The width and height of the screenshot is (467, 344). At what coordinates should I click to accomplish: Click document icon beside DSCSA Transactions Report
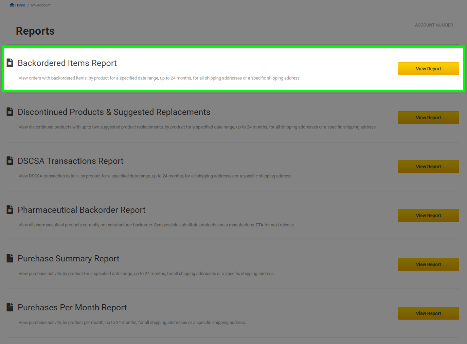point(10,161)
